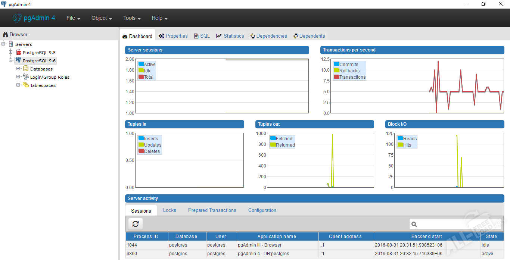Click the Login/Group Roles users icon

coord(26,77)
